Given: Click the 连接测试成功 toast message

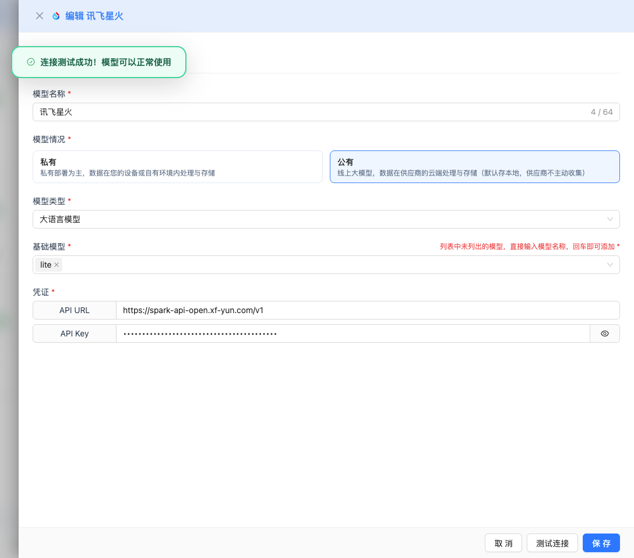Looking at the screenshot, I should coord(105,62).
